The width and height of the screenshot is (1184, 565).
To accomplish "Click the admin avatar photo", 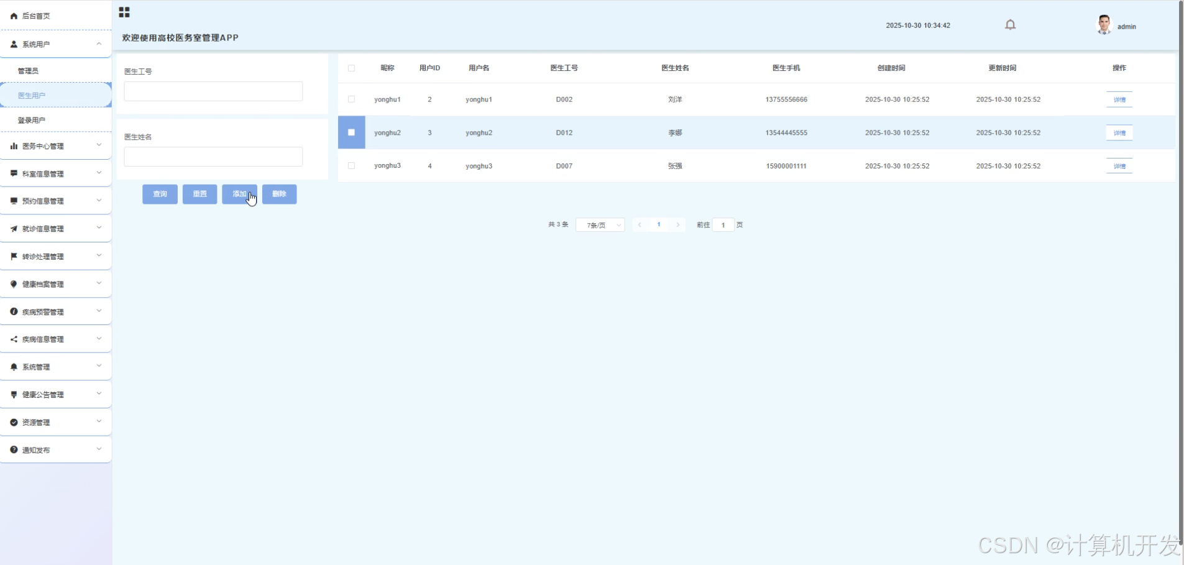I will pos(1104,25).
